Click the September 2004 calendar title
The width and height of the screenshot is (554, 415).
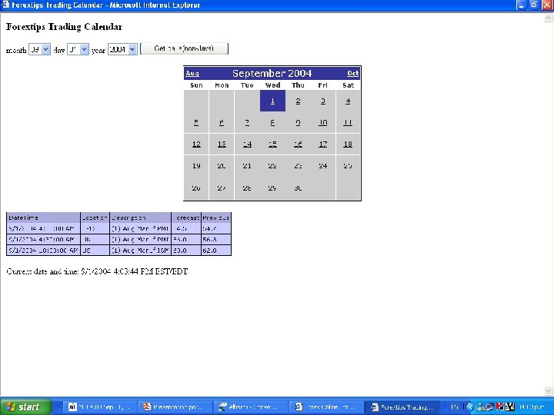(272, 74)
